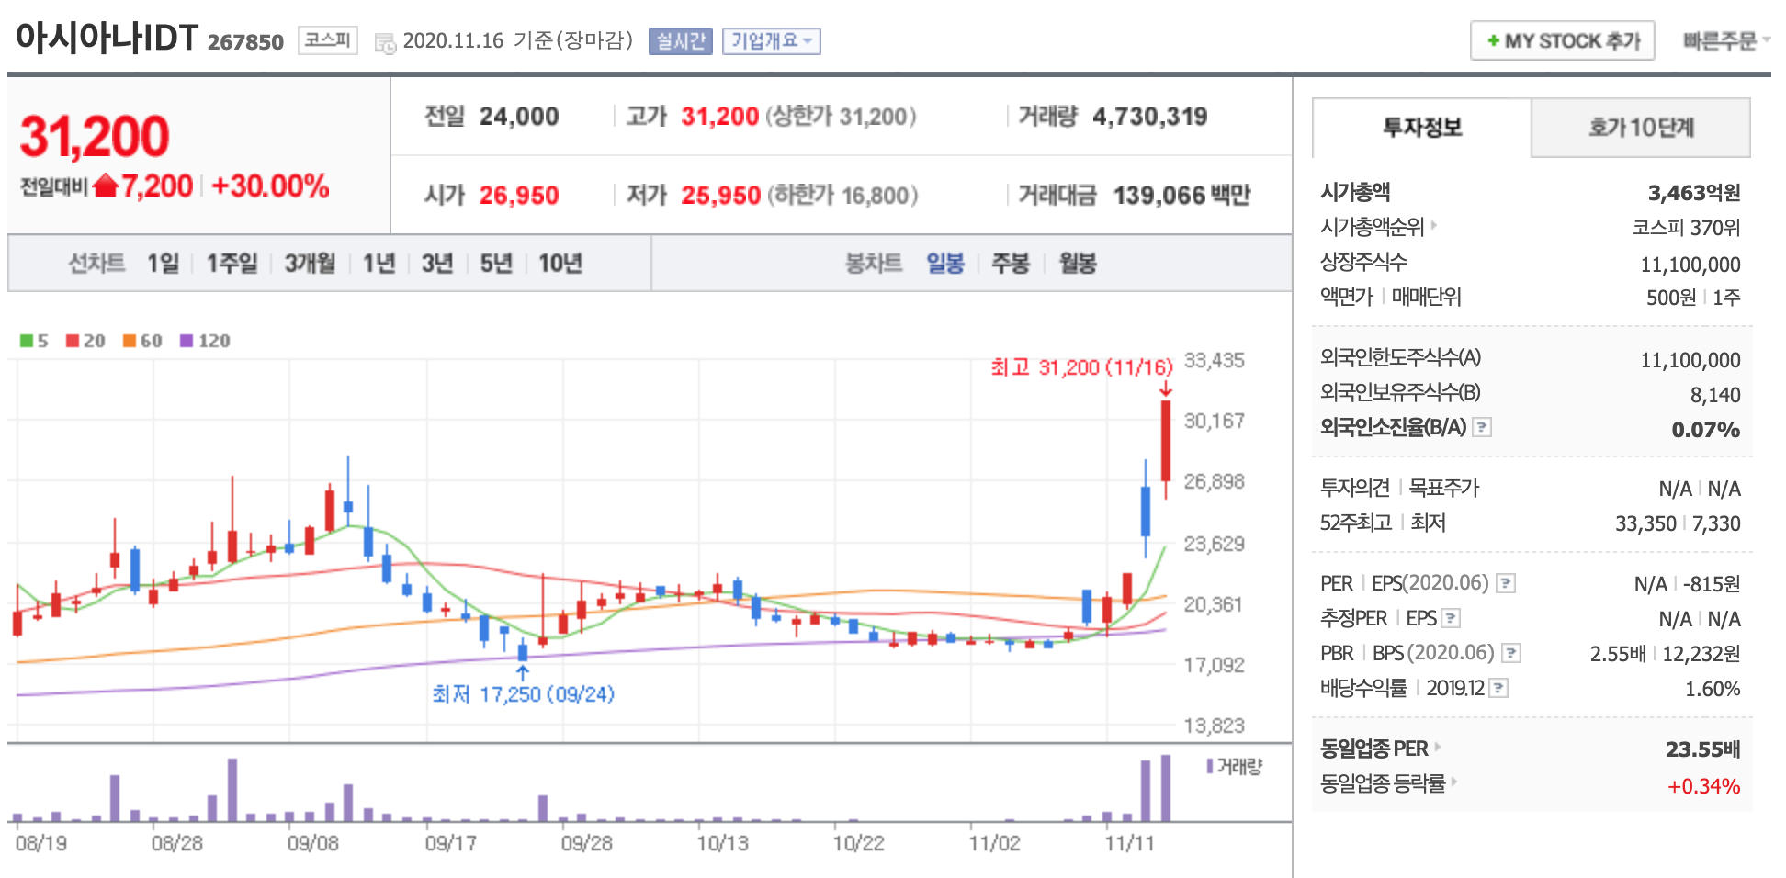Click the 11/11 date label on chart axis
The image size is (1786, 878).
(1129, 843)
